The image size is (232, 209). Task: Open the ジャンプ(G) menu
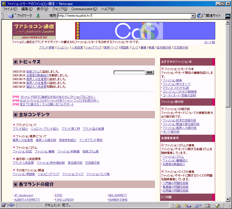coord(60,9)
